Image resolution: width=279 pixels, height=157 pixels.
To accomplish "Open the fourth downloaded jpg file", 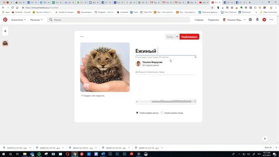I will point(114,148).
